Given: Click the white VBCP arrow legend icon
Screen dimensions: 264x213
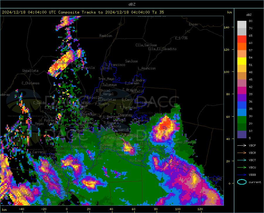Looking at the screenshot, I should (x=242, y=145).
